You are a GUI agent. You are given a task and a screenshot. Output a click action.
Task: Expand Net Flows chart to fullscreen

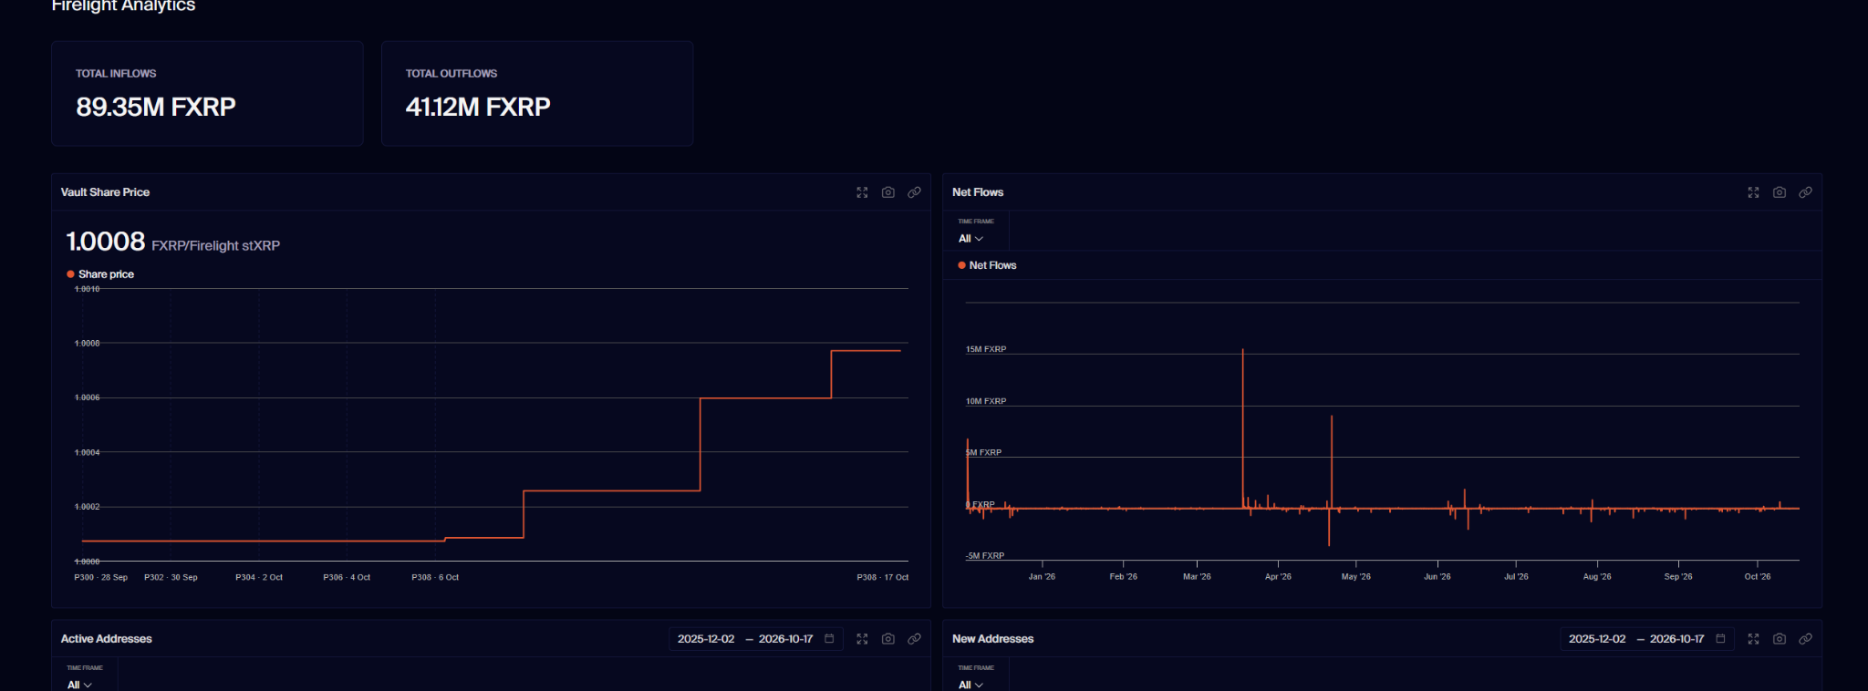pos(1753,192)
